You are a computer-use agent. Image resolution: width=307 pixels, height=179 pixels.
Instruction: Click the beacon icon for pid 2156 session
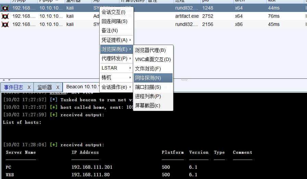(5, 24)
